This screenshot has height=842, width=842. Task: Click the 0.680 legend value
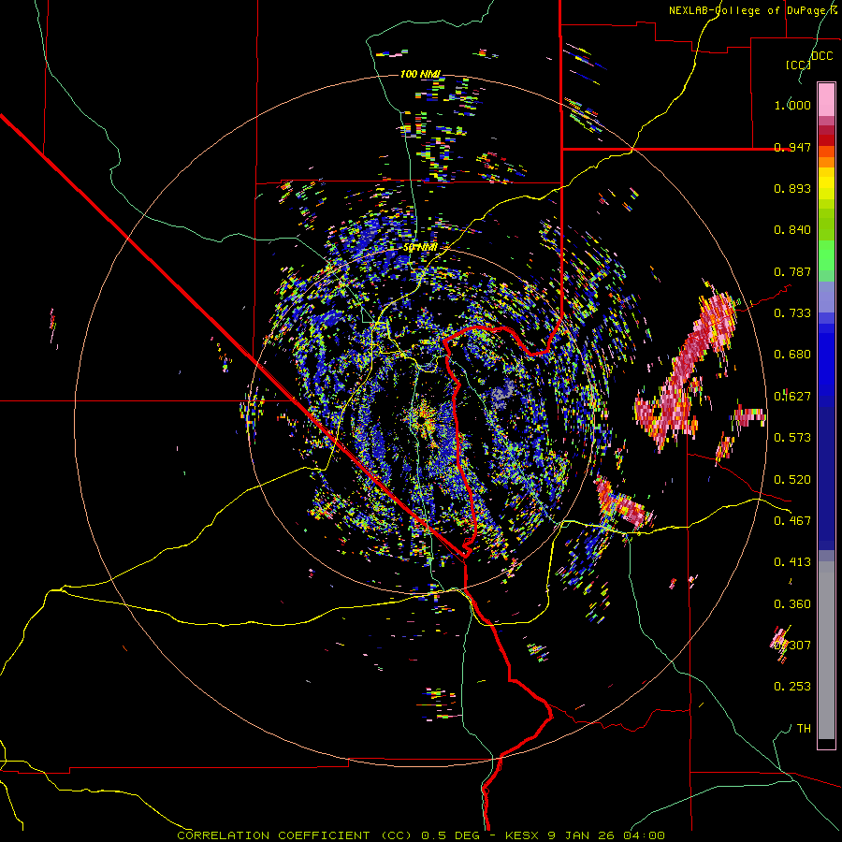click(x=792, y=355)
